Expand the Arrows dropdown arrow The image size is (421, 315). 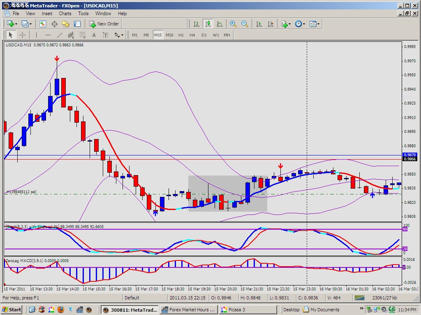coord(123,35)
